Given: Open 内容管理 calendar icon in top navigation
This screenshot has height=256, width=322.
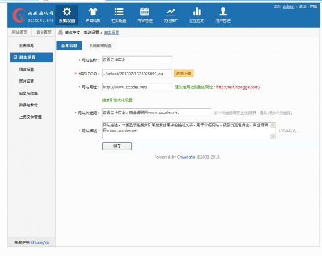Looking at the screenshot, I should click(x=145, y=12).
